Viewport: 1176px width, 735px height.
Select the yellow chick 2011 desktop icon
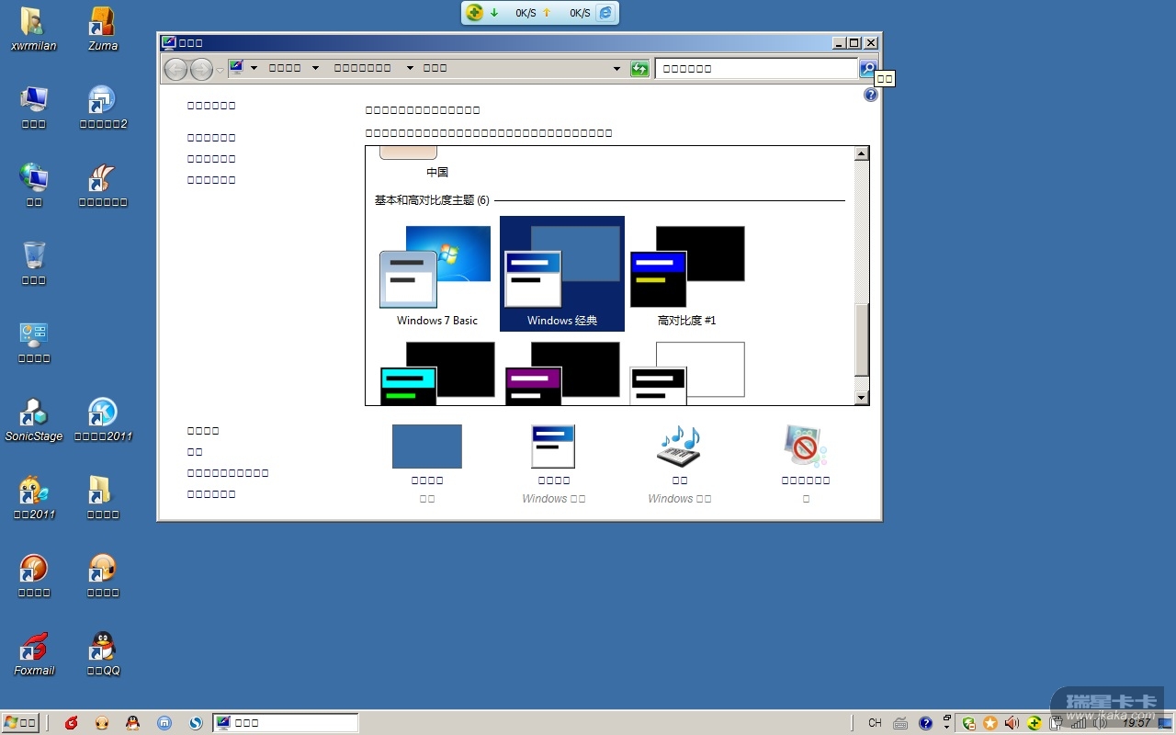(34, 497)
